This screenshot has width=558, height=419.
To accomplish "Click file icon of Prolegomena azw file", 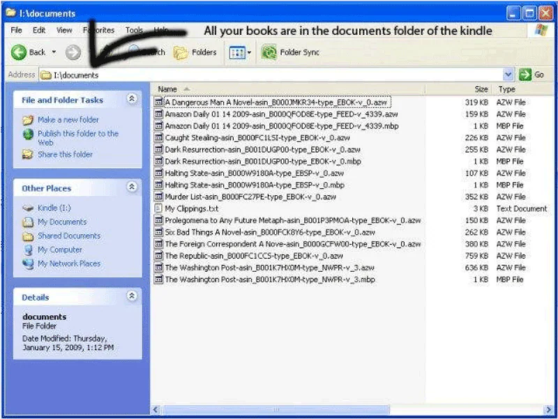I will pos(158,220).
